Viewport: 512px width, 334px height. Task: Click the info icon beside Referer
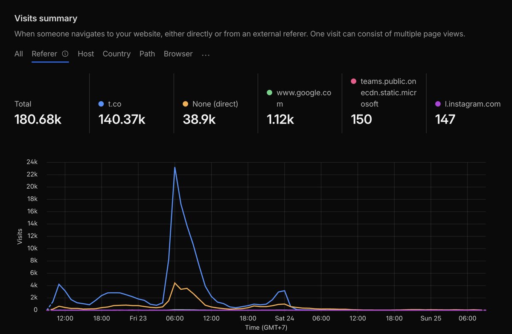(x=65, y=54)
